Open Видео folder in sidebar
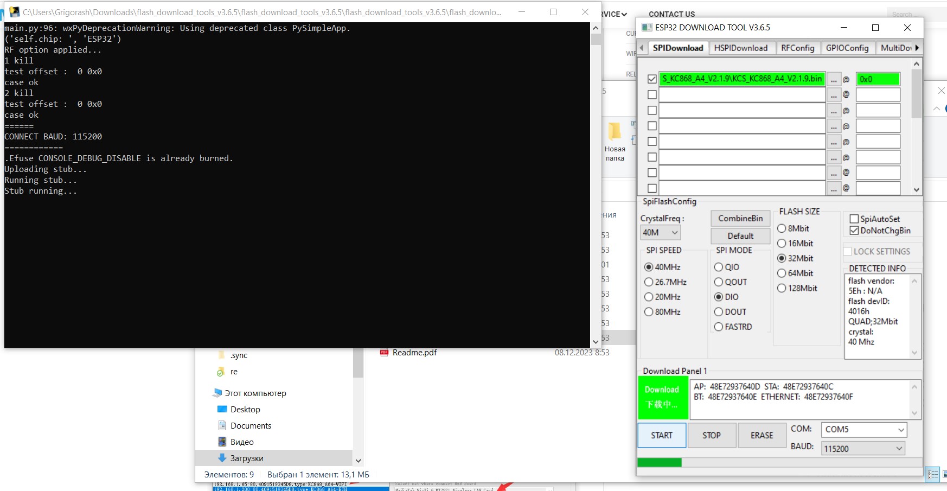 (x=241, y=442)
